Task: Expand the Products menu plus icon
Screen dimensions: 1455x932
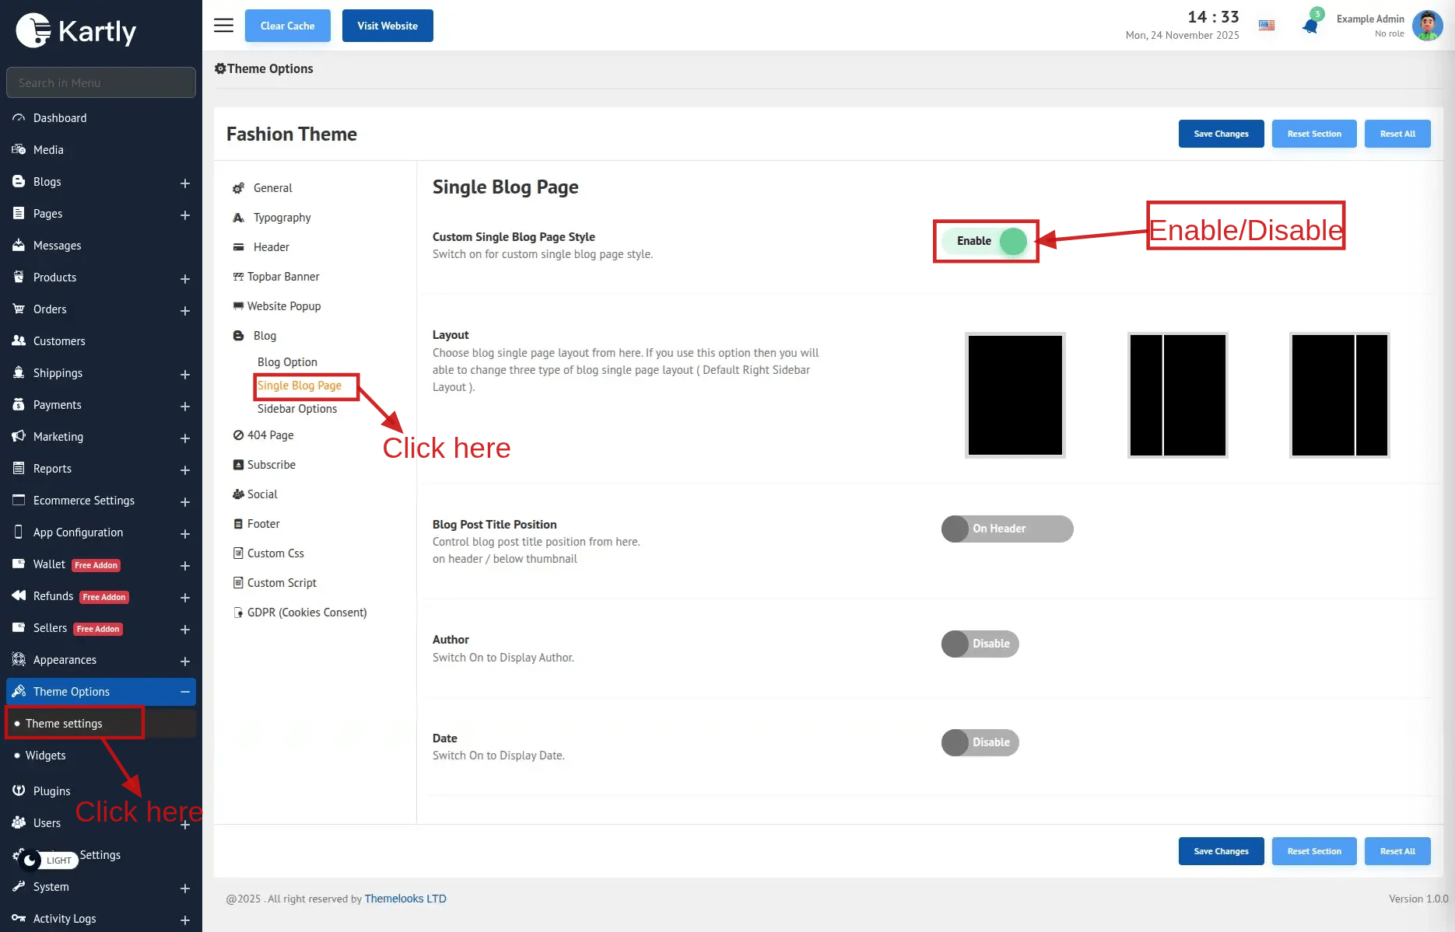Action: point(185,278)
